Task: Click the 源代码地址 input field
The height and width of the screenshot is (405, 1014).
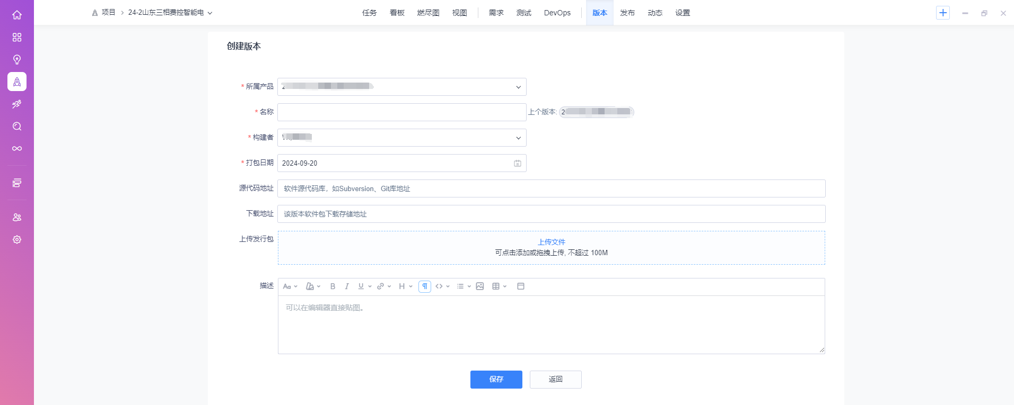Action: tap(551, 188)
